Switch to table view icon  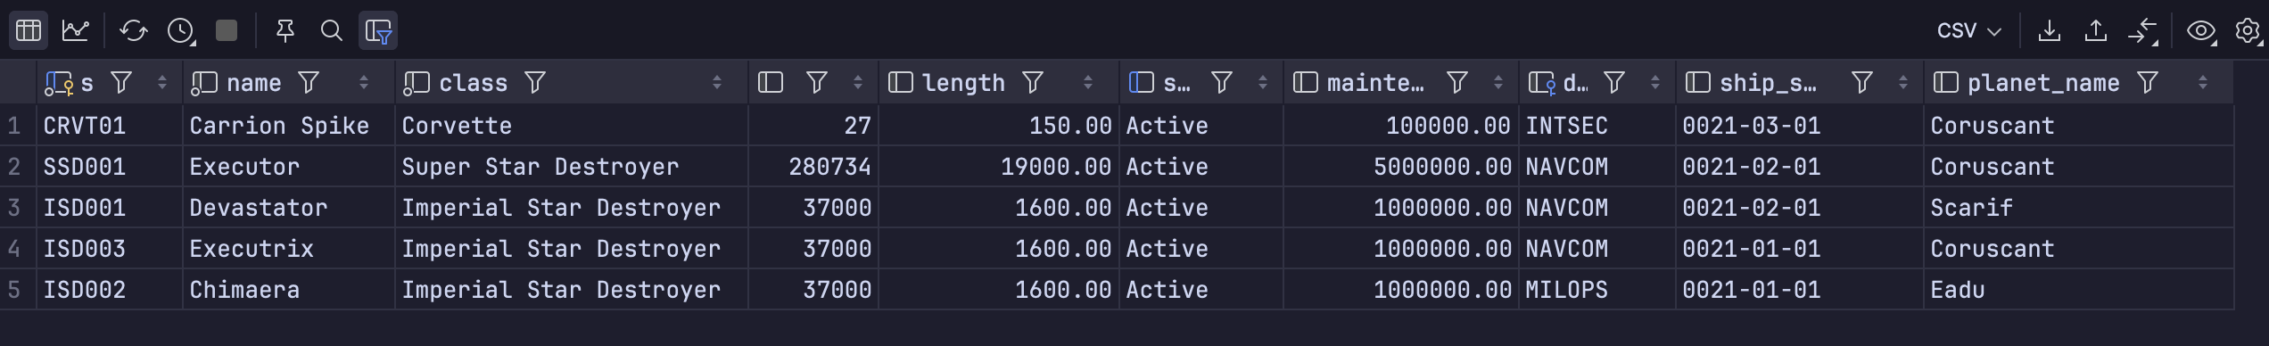(x=29, y=31)
